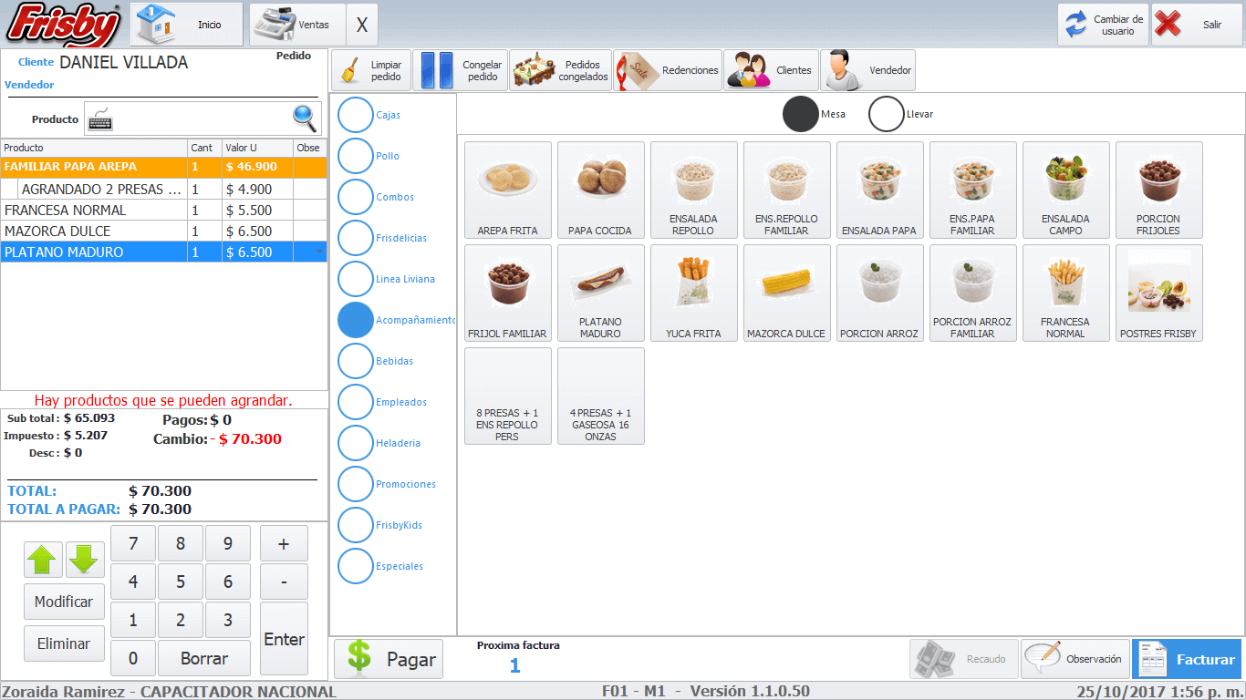
Task: Select Mesa radio option
Action: [x=801, y=114]
